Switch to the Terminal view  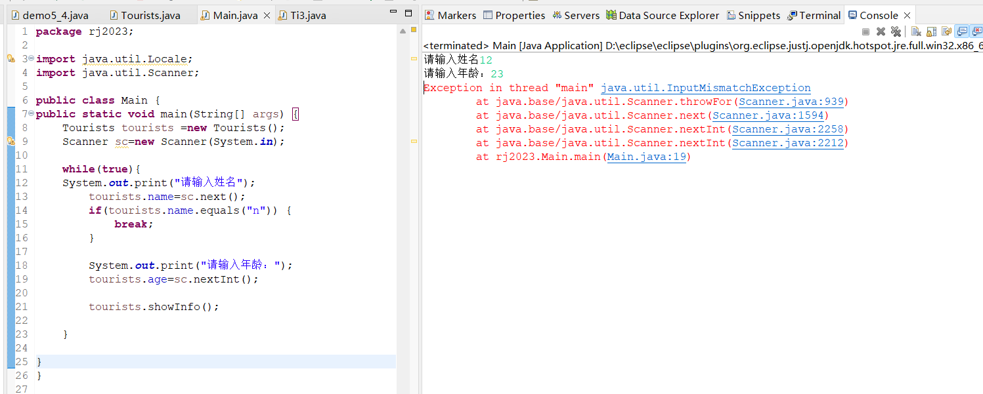(x=814, y=15)
